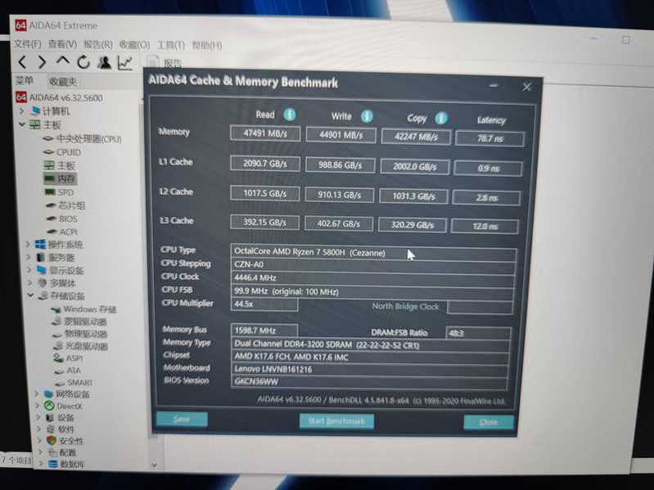Select the ASPI tree item
Screen dimensions: 654x490
[x=74, y=358]
